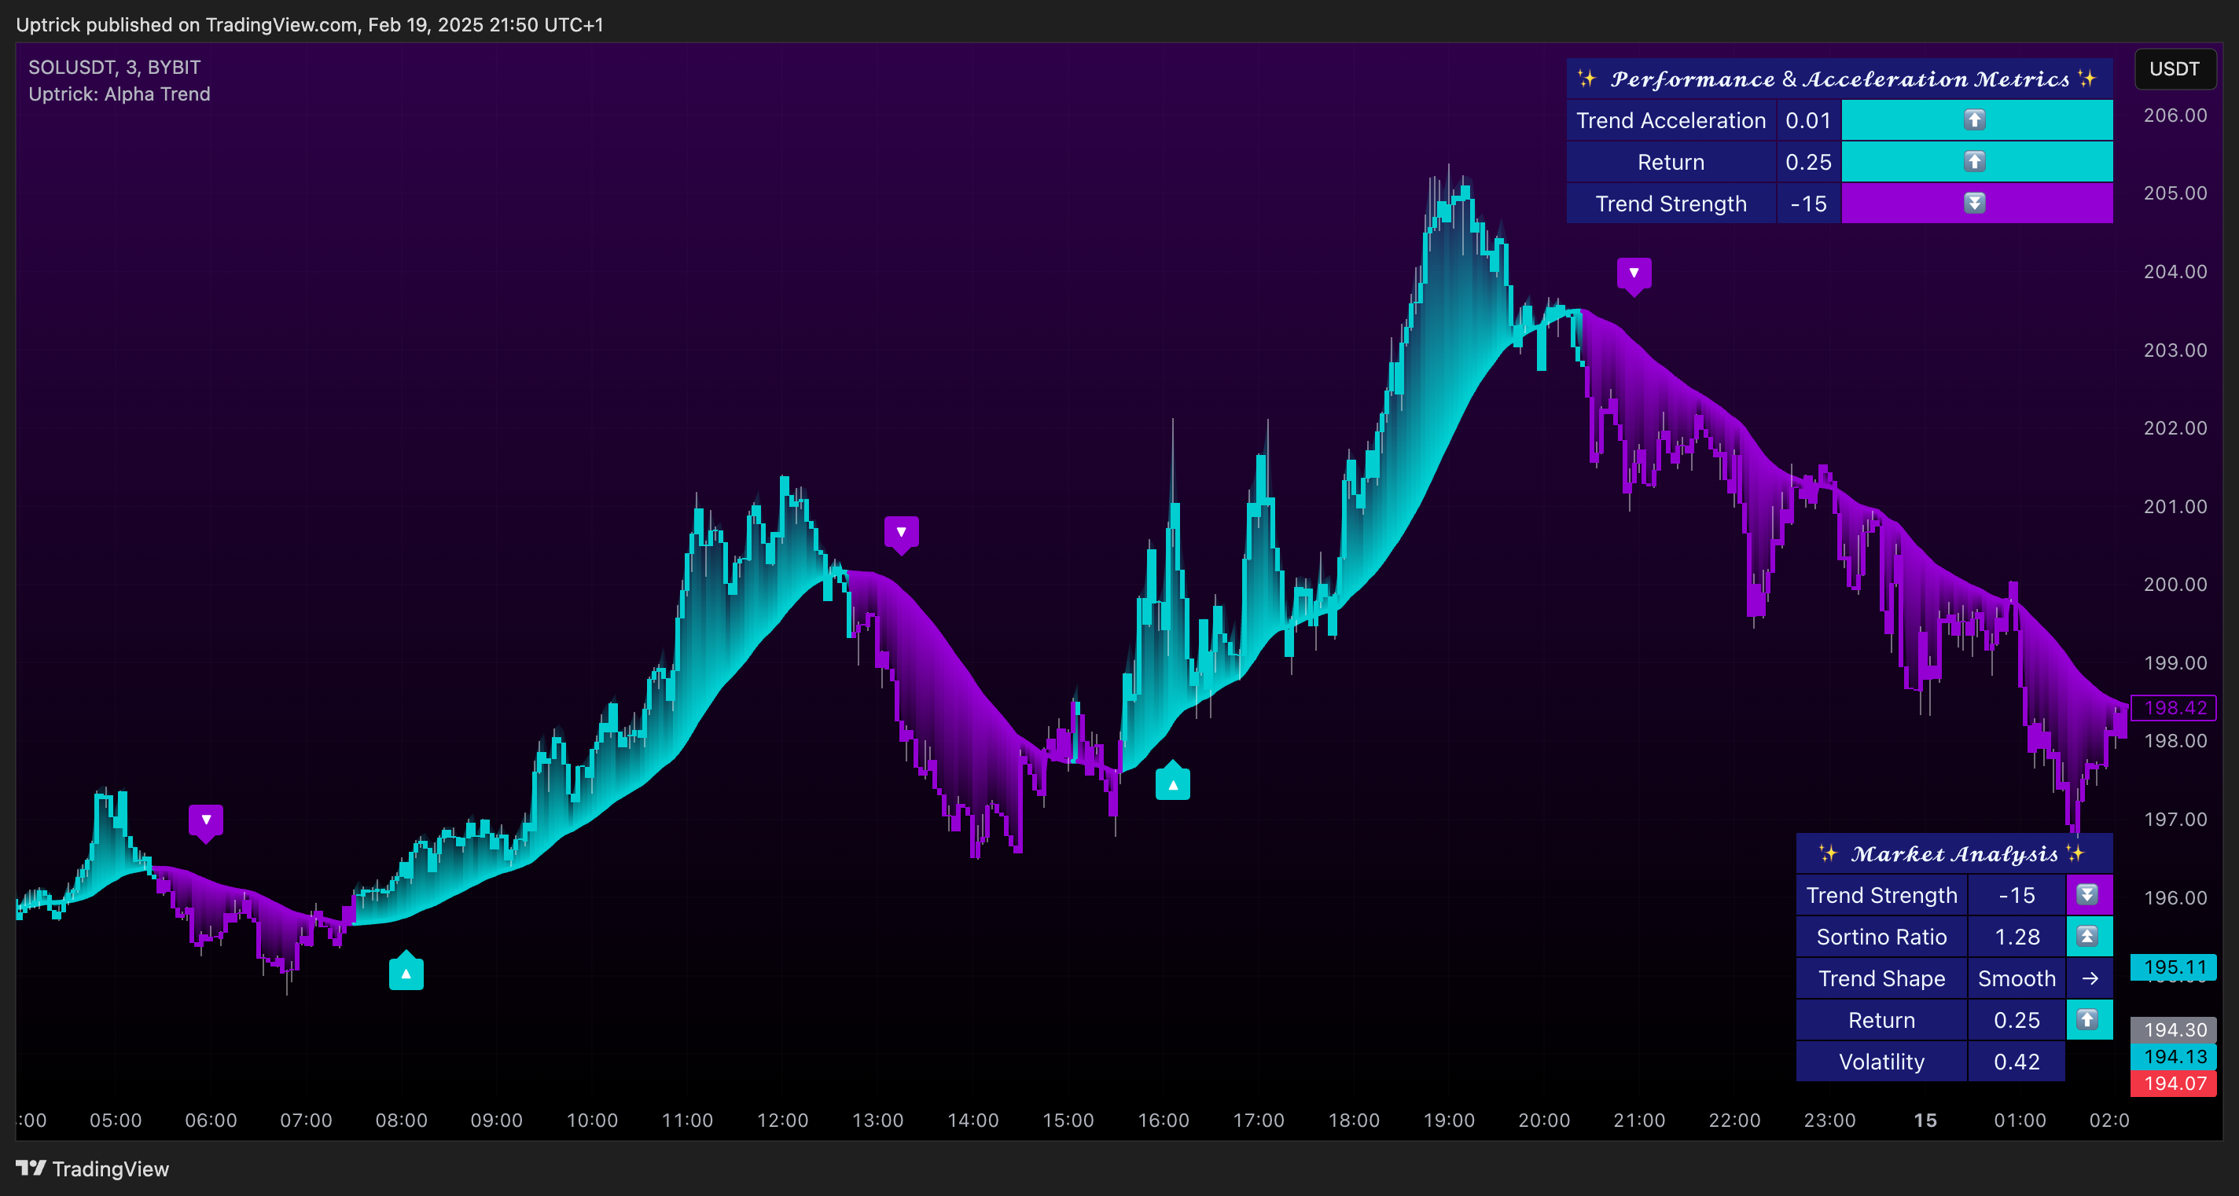
Task: Click the bold 15 date label on time axis
Action: coord(1925,1121)
